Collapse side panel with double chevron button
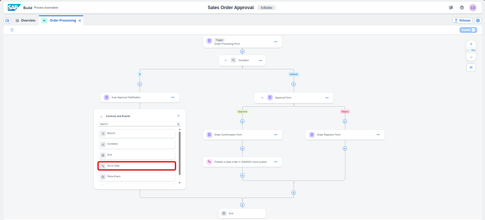The image size is (485, 220). tap(471, 67)
